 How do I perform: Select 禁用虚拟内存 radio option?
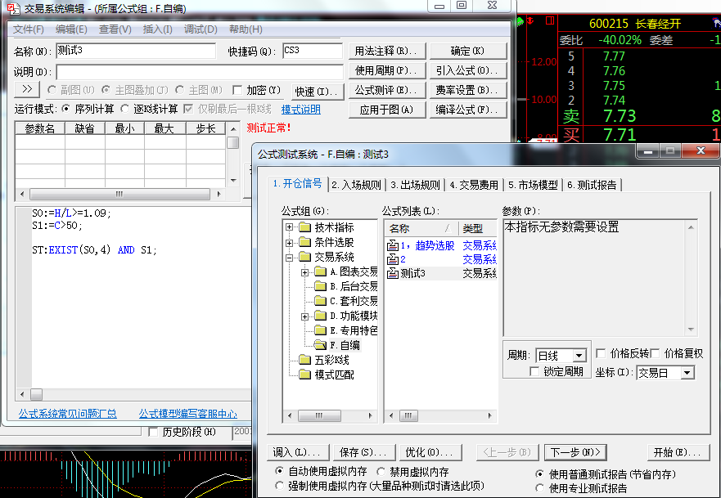pyautogui.click(x=381, y=471)
